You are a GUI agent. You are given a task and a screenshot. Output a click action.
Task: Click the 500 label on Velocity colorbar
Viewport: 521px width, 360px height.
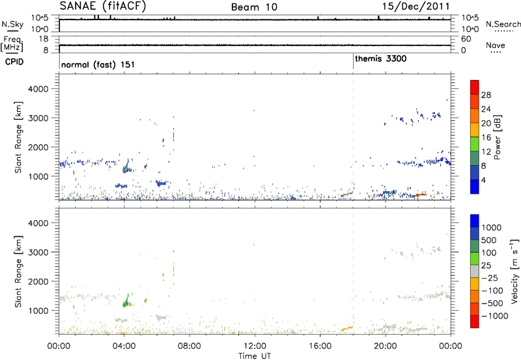pyautogui.click(x=489, y=240)
